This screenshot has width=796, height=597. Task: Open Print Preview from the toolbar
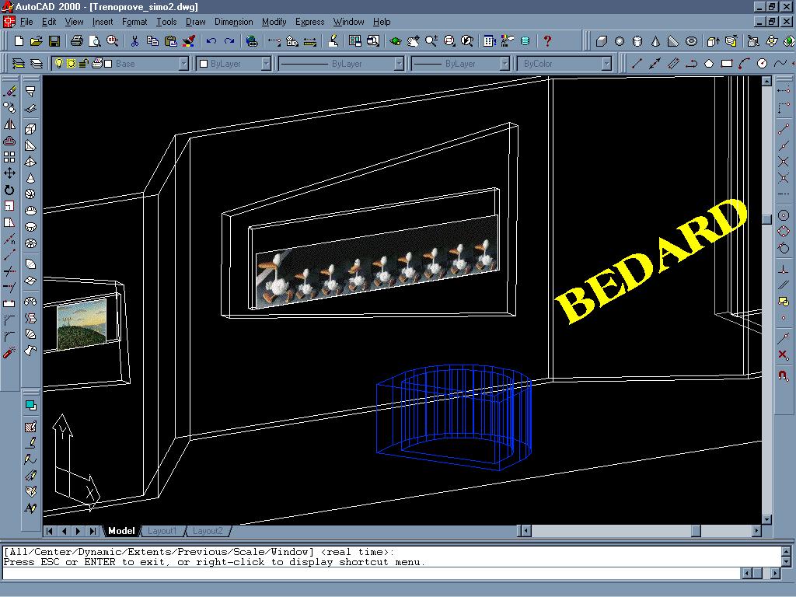pyautogui.click(x=94, y=41)
